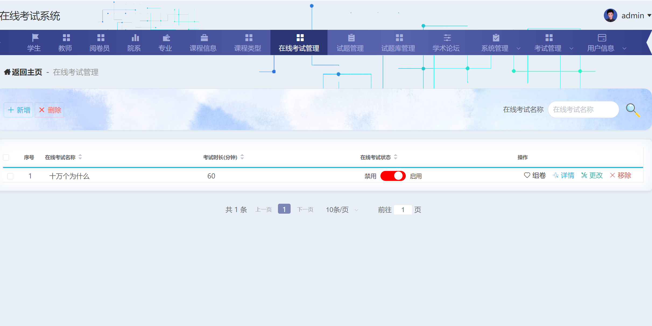Check the select-all checkbox in table header
The height and width of the screenshot is (326, 652).
6,157
